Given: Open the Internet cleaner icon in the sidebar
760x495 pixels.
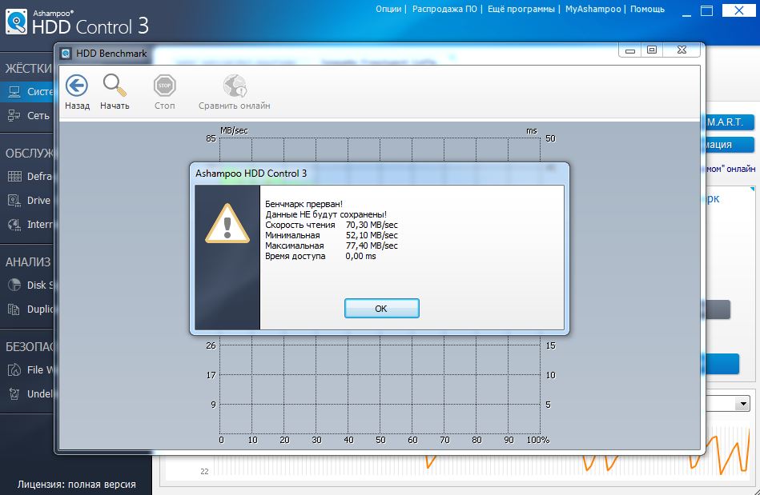Looking at the screenshot, I should (x=14, y=225).
